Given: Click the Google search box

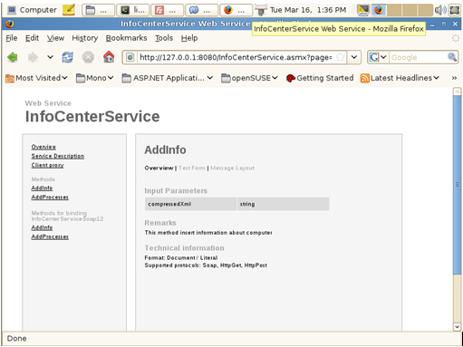Looking at the screenshot, I should click(x=419, y=57).
